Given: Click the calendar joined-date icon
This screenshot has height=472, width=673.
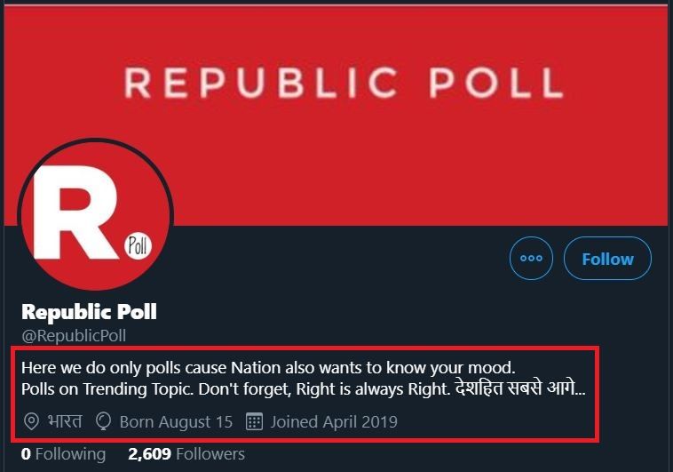Looking at the screenshot, I should (x=254, y=421).
